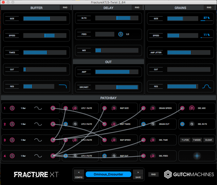The height and width of the screenshot is (185, 217).
Task: Click the glowing blue orb icon
Action: click(197, 156)
